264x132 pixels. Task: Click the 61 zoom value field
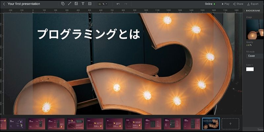[x=100, y=4]
